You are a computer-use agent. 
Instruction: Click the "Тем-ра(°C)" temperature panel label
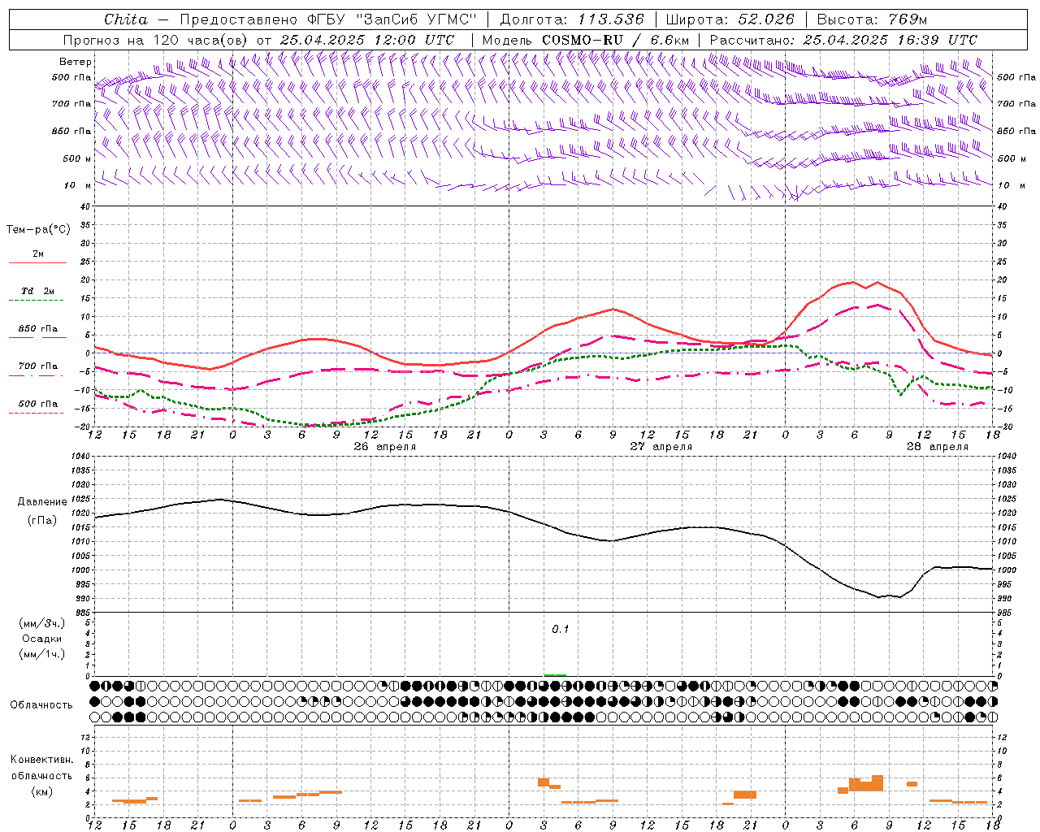[x=38, y=229]
